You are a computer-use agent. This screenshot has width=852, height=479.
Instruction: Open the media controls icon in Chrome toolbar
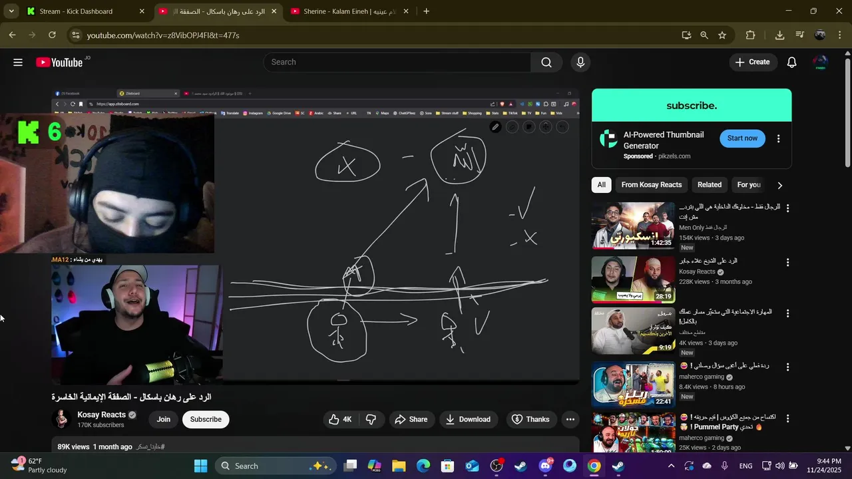(799, 35)
